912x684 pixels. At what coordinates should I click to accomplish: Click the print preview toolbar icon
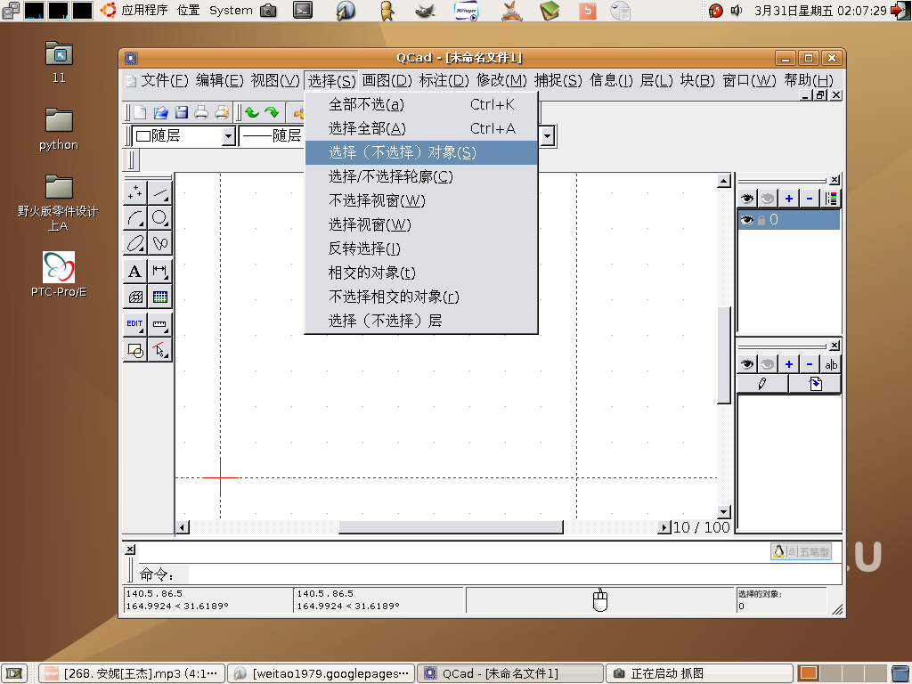coord(222,112)
